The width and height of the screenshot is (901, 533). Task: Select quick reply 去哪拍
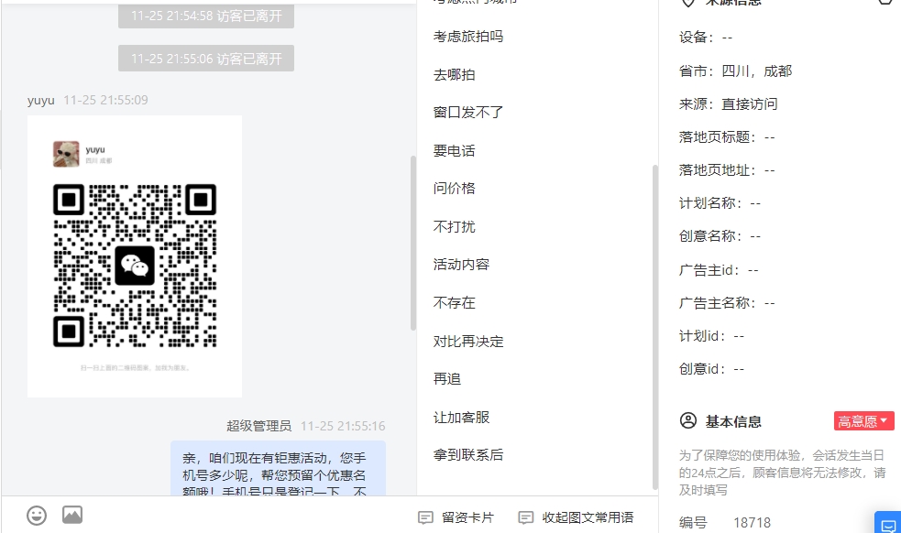[x=454, y=75]
